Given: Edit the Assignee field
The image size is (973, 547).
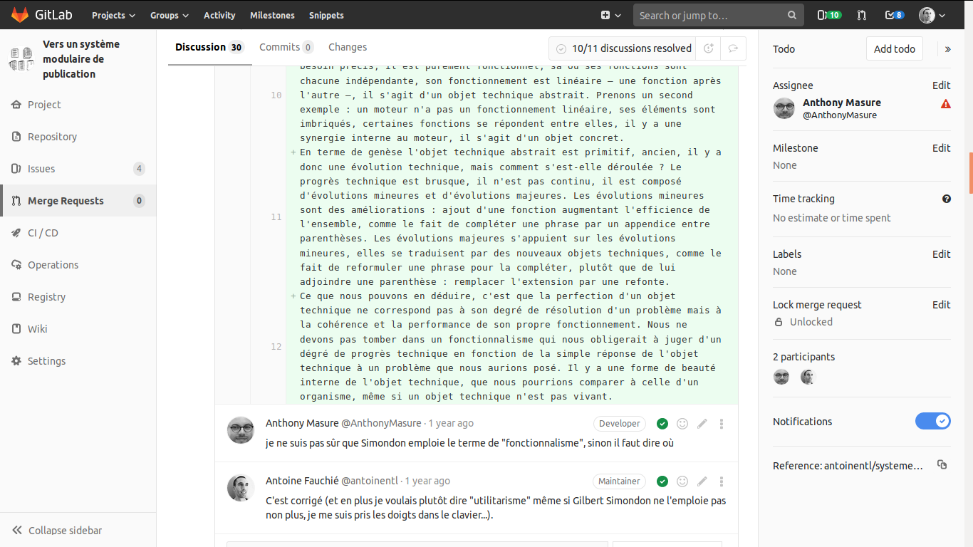Looking at the screenshot, I should 941,85.
